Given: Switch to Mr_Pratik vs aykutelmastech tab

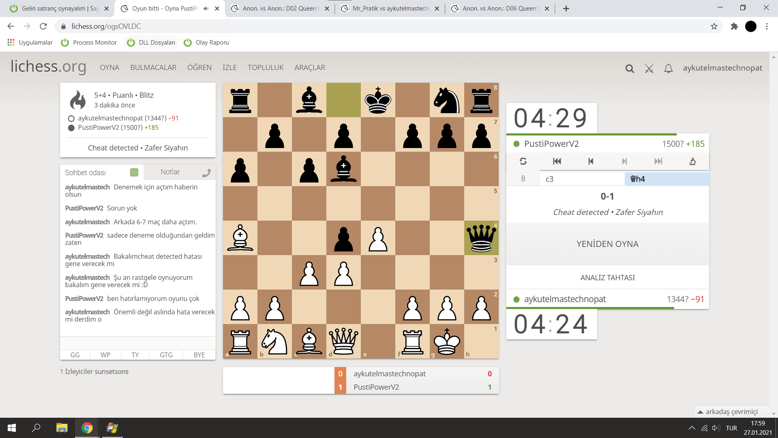Looking at the screenshot, I should pos(390,9).
